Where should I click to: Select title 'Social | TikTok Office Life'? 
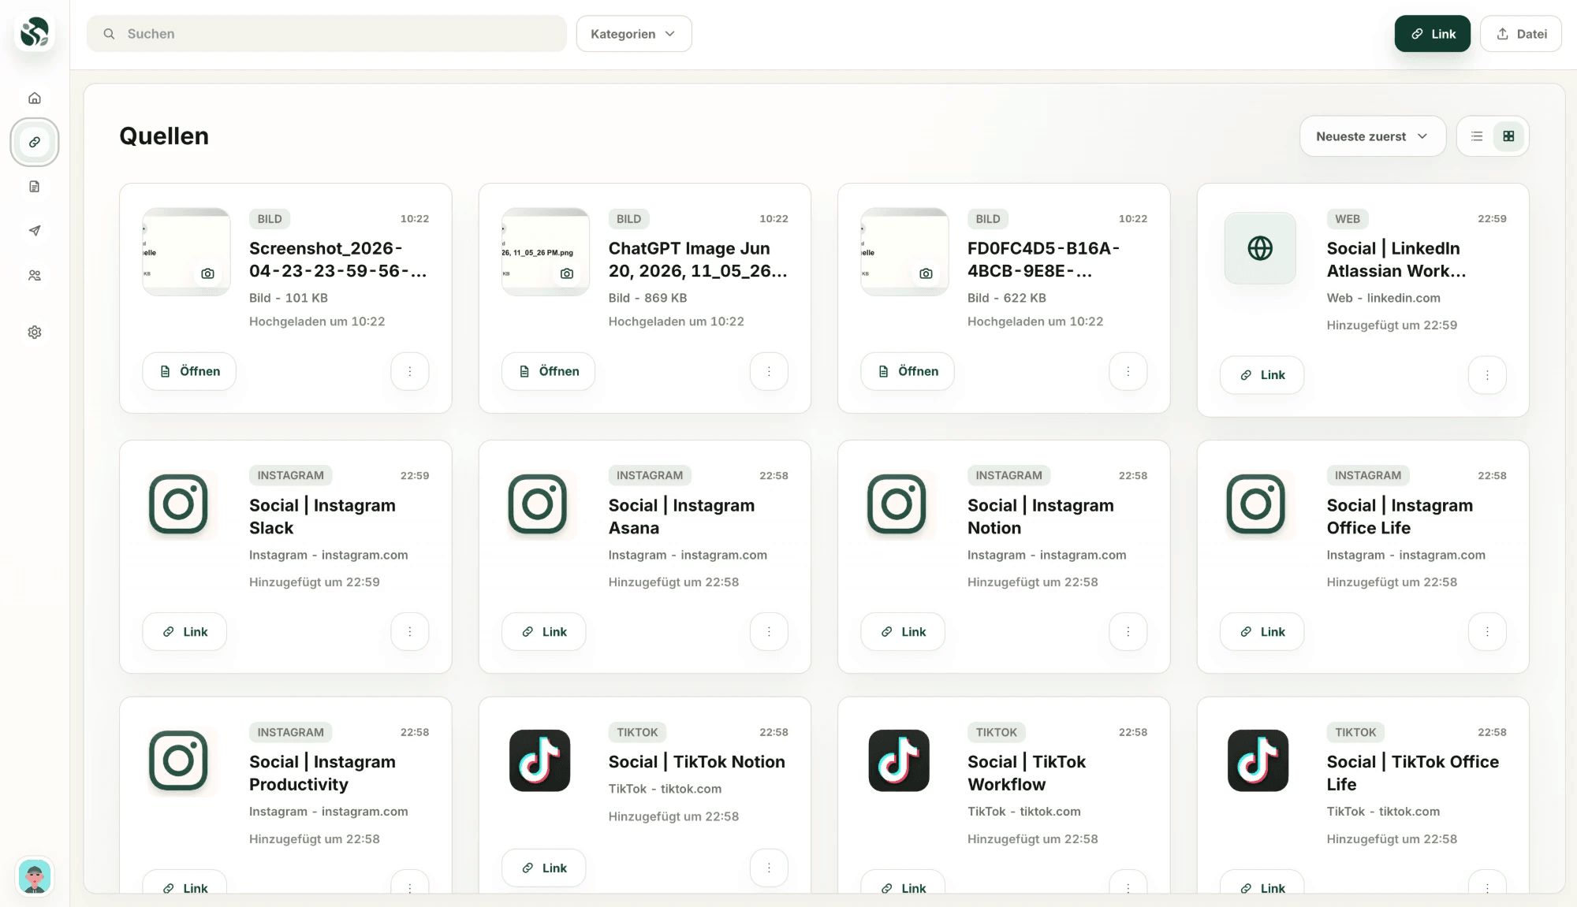pos(1412,773)
